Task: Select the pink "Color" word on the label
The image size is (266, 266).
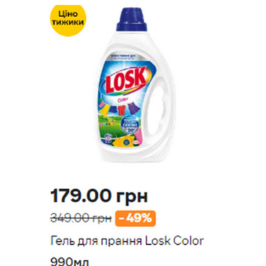Action: (122, 100)
